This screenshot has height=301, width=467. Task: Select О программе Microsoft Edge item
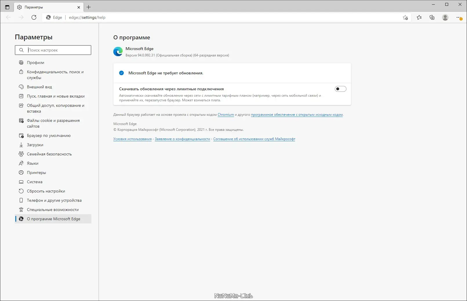pos(53,219)
